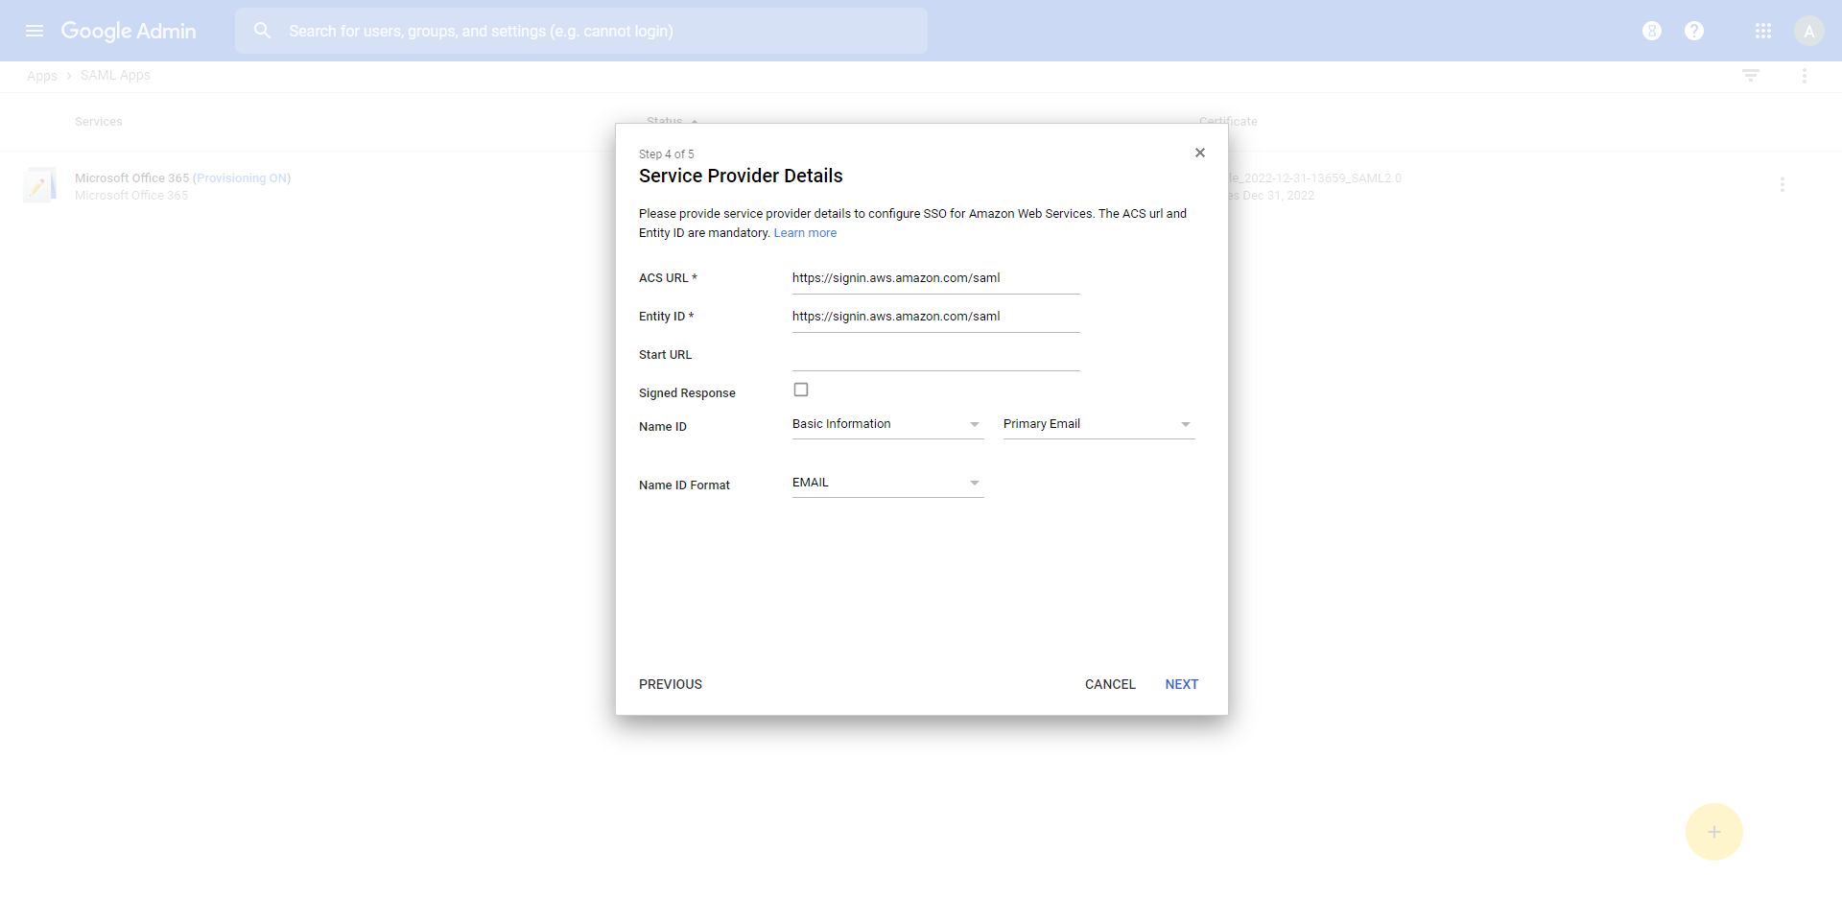
Task: Open the Name ID Format EMAIL dropdown
Action: (888, 483)
